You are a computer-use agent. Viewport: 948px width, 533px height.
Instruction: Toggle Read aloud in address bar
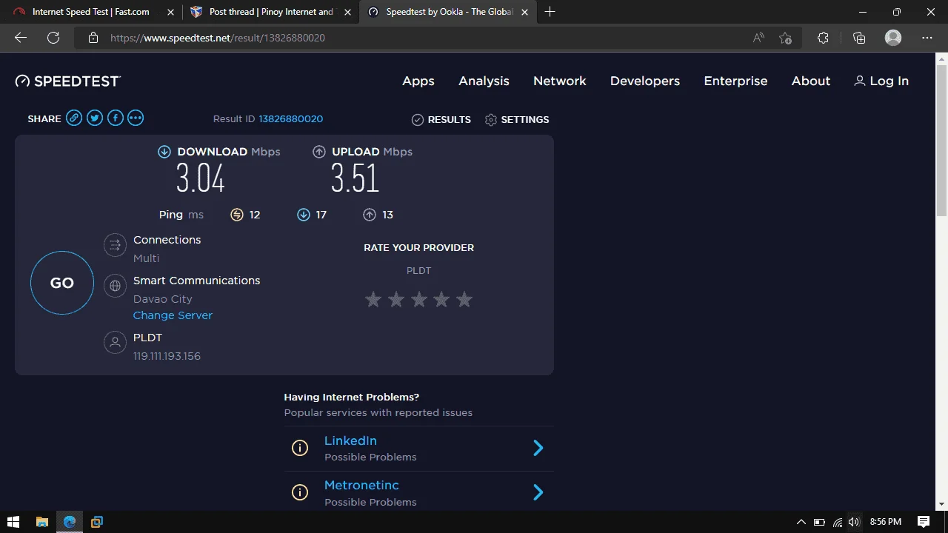point(758,38)
